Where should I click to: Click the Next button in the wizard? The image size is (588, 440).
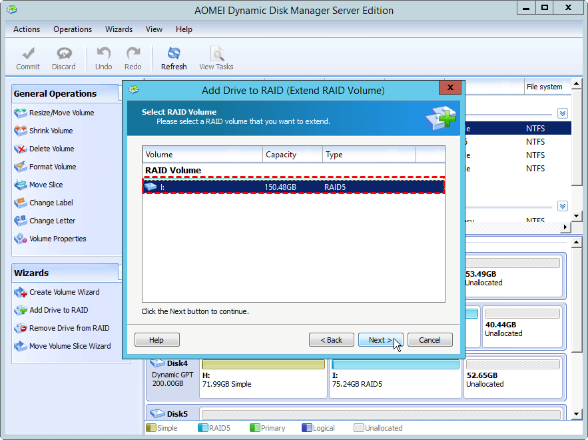coord(380,340)
